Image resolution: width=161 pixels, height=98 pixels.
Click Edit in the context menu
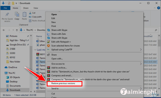coord(53,18)
